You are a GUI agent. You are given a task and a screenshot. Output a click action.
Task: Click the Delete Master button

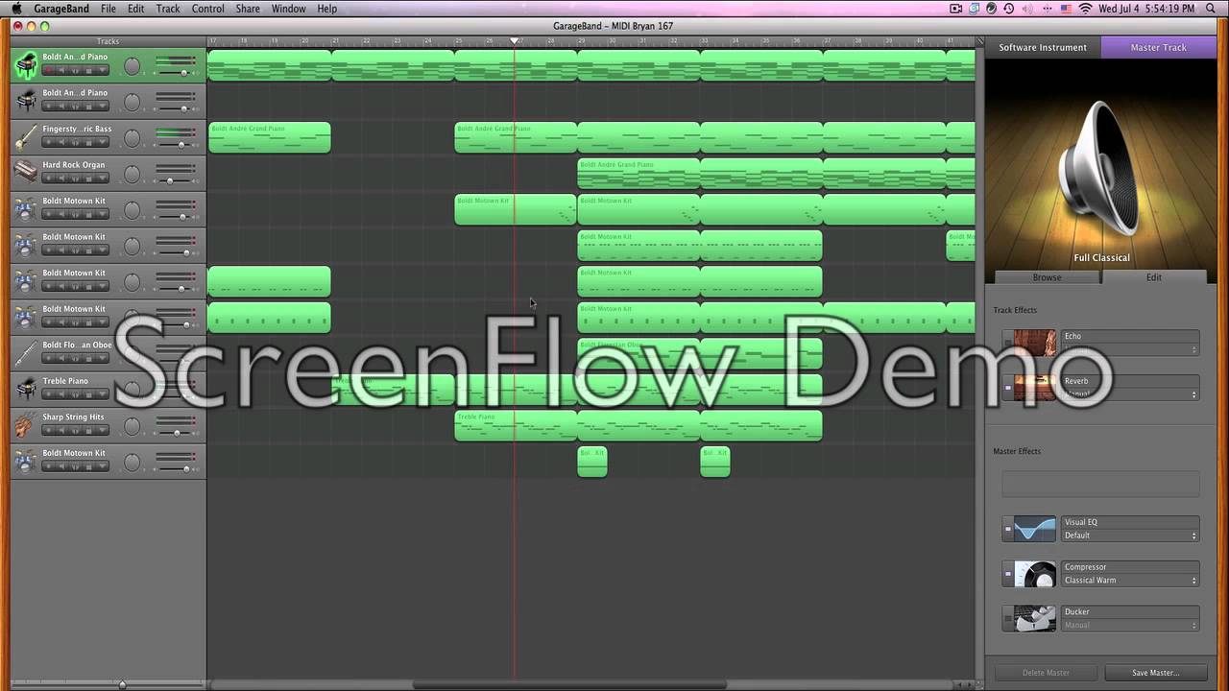click(x=1046, y=673)
